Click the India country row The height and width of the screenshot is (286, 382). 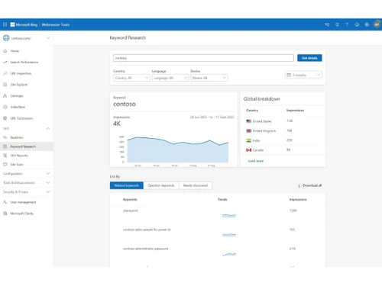point(283,140)
